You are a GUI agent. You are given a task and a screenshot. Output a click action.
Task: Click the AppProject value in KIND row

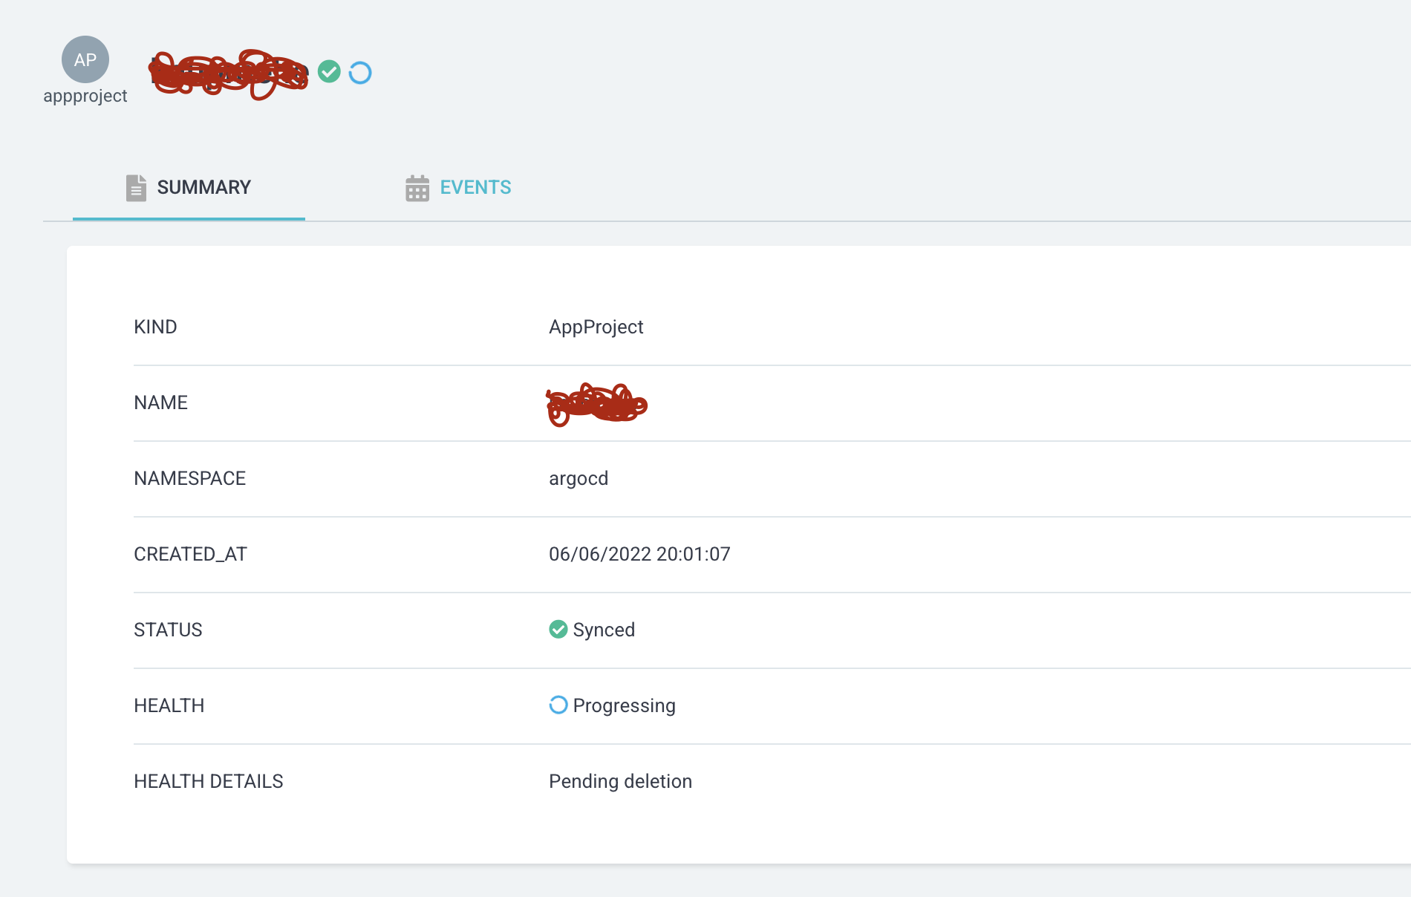click(x=596, y=327)
